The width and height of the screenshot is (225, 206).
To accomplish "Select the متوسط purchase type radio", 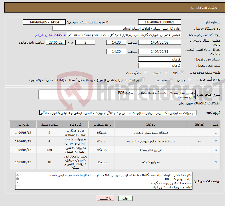I will pos(171,79).
